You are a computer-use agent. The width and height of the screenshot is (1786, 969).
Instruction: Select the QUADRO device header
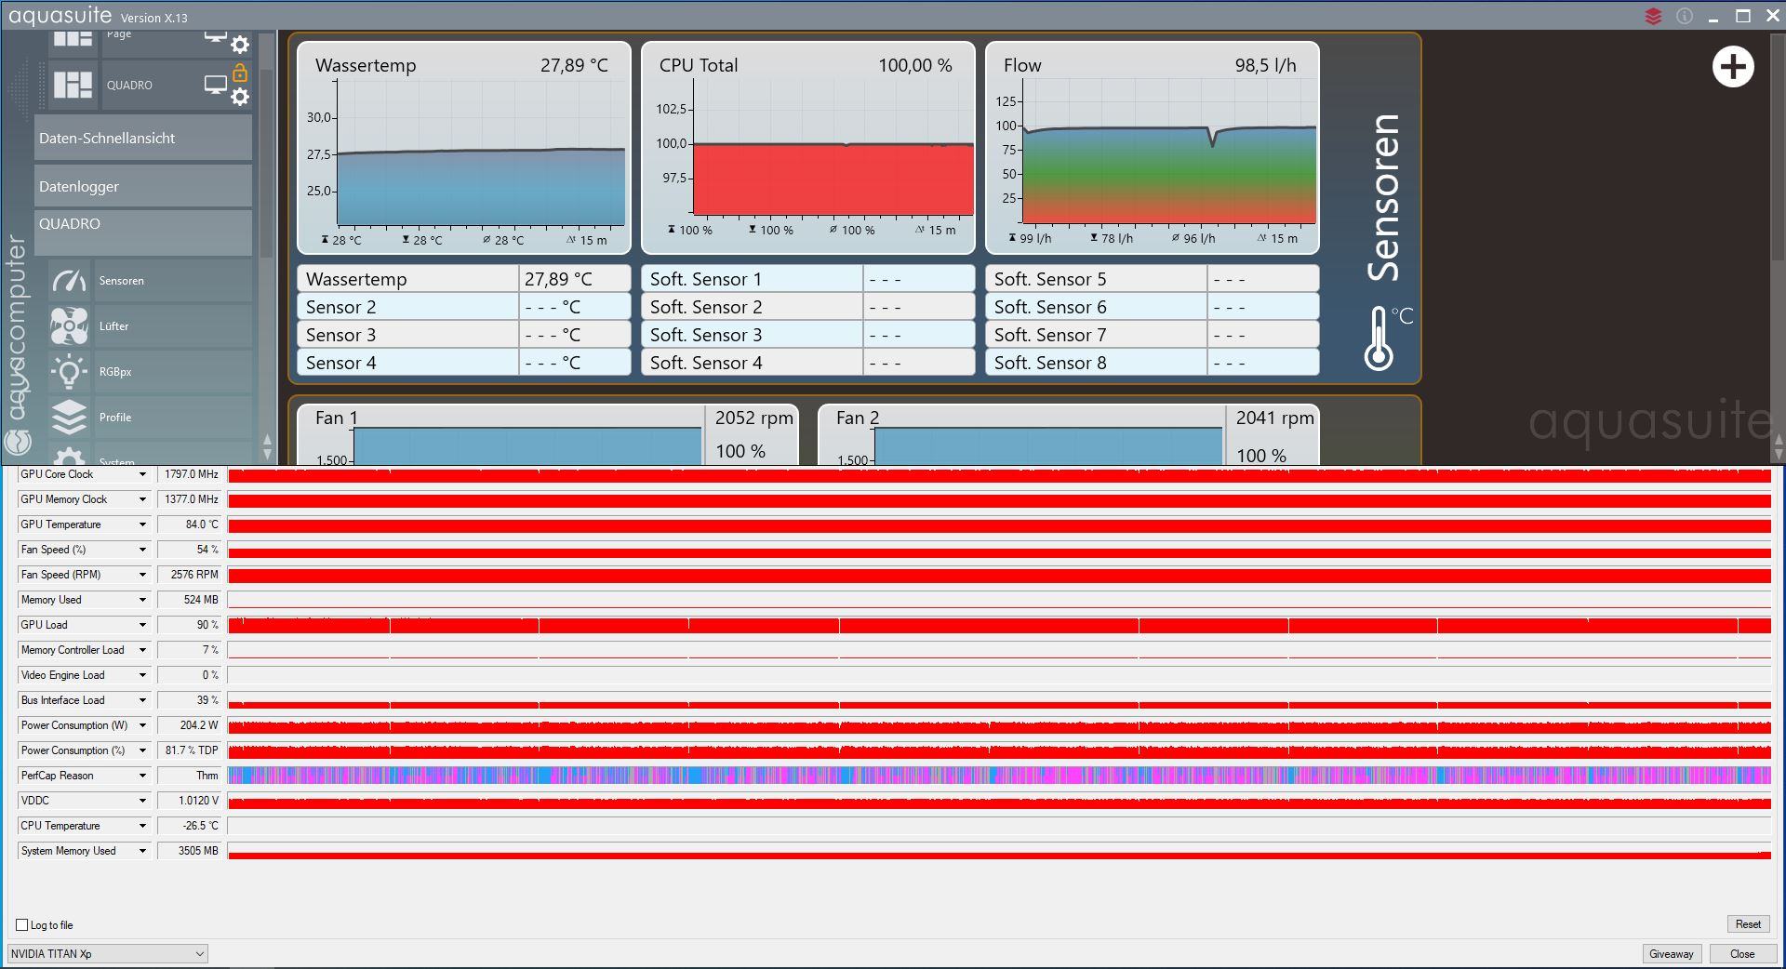point(143,232)
